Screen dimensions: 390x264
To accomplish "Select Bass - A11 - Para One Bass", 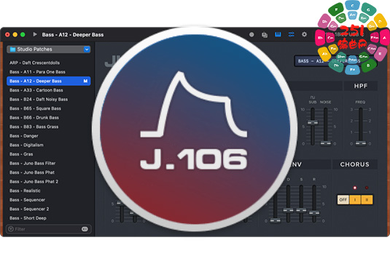I will coord(38,72).
